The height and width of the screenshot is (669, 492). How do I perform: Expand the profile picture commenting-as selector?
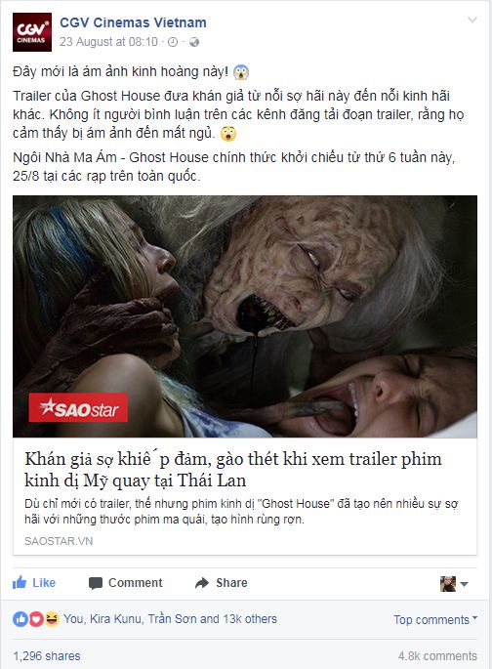click(x=454, y=583)
